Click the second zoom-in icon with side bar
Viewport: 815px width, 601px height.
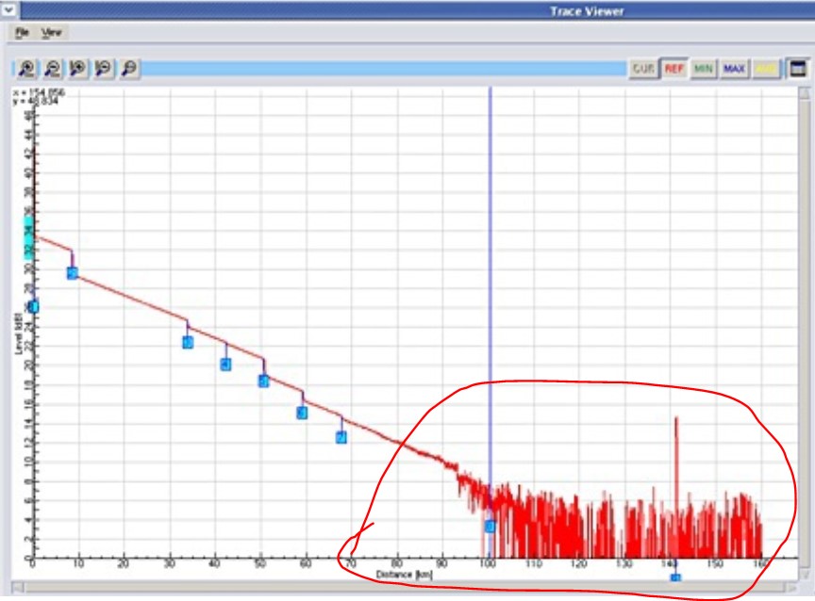[x=78, y=69]
